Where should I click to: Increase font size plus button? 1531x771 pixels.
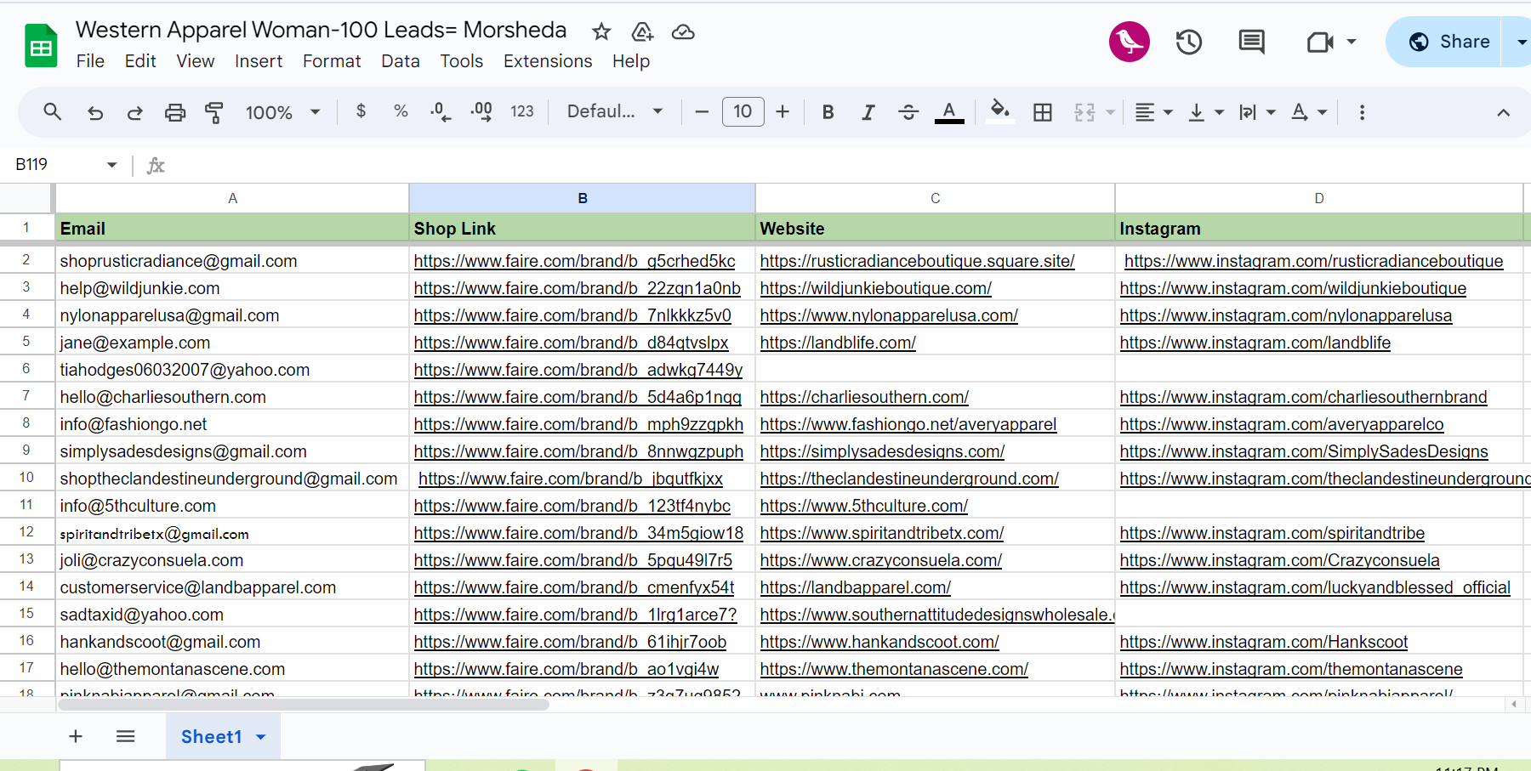(783, 111)
